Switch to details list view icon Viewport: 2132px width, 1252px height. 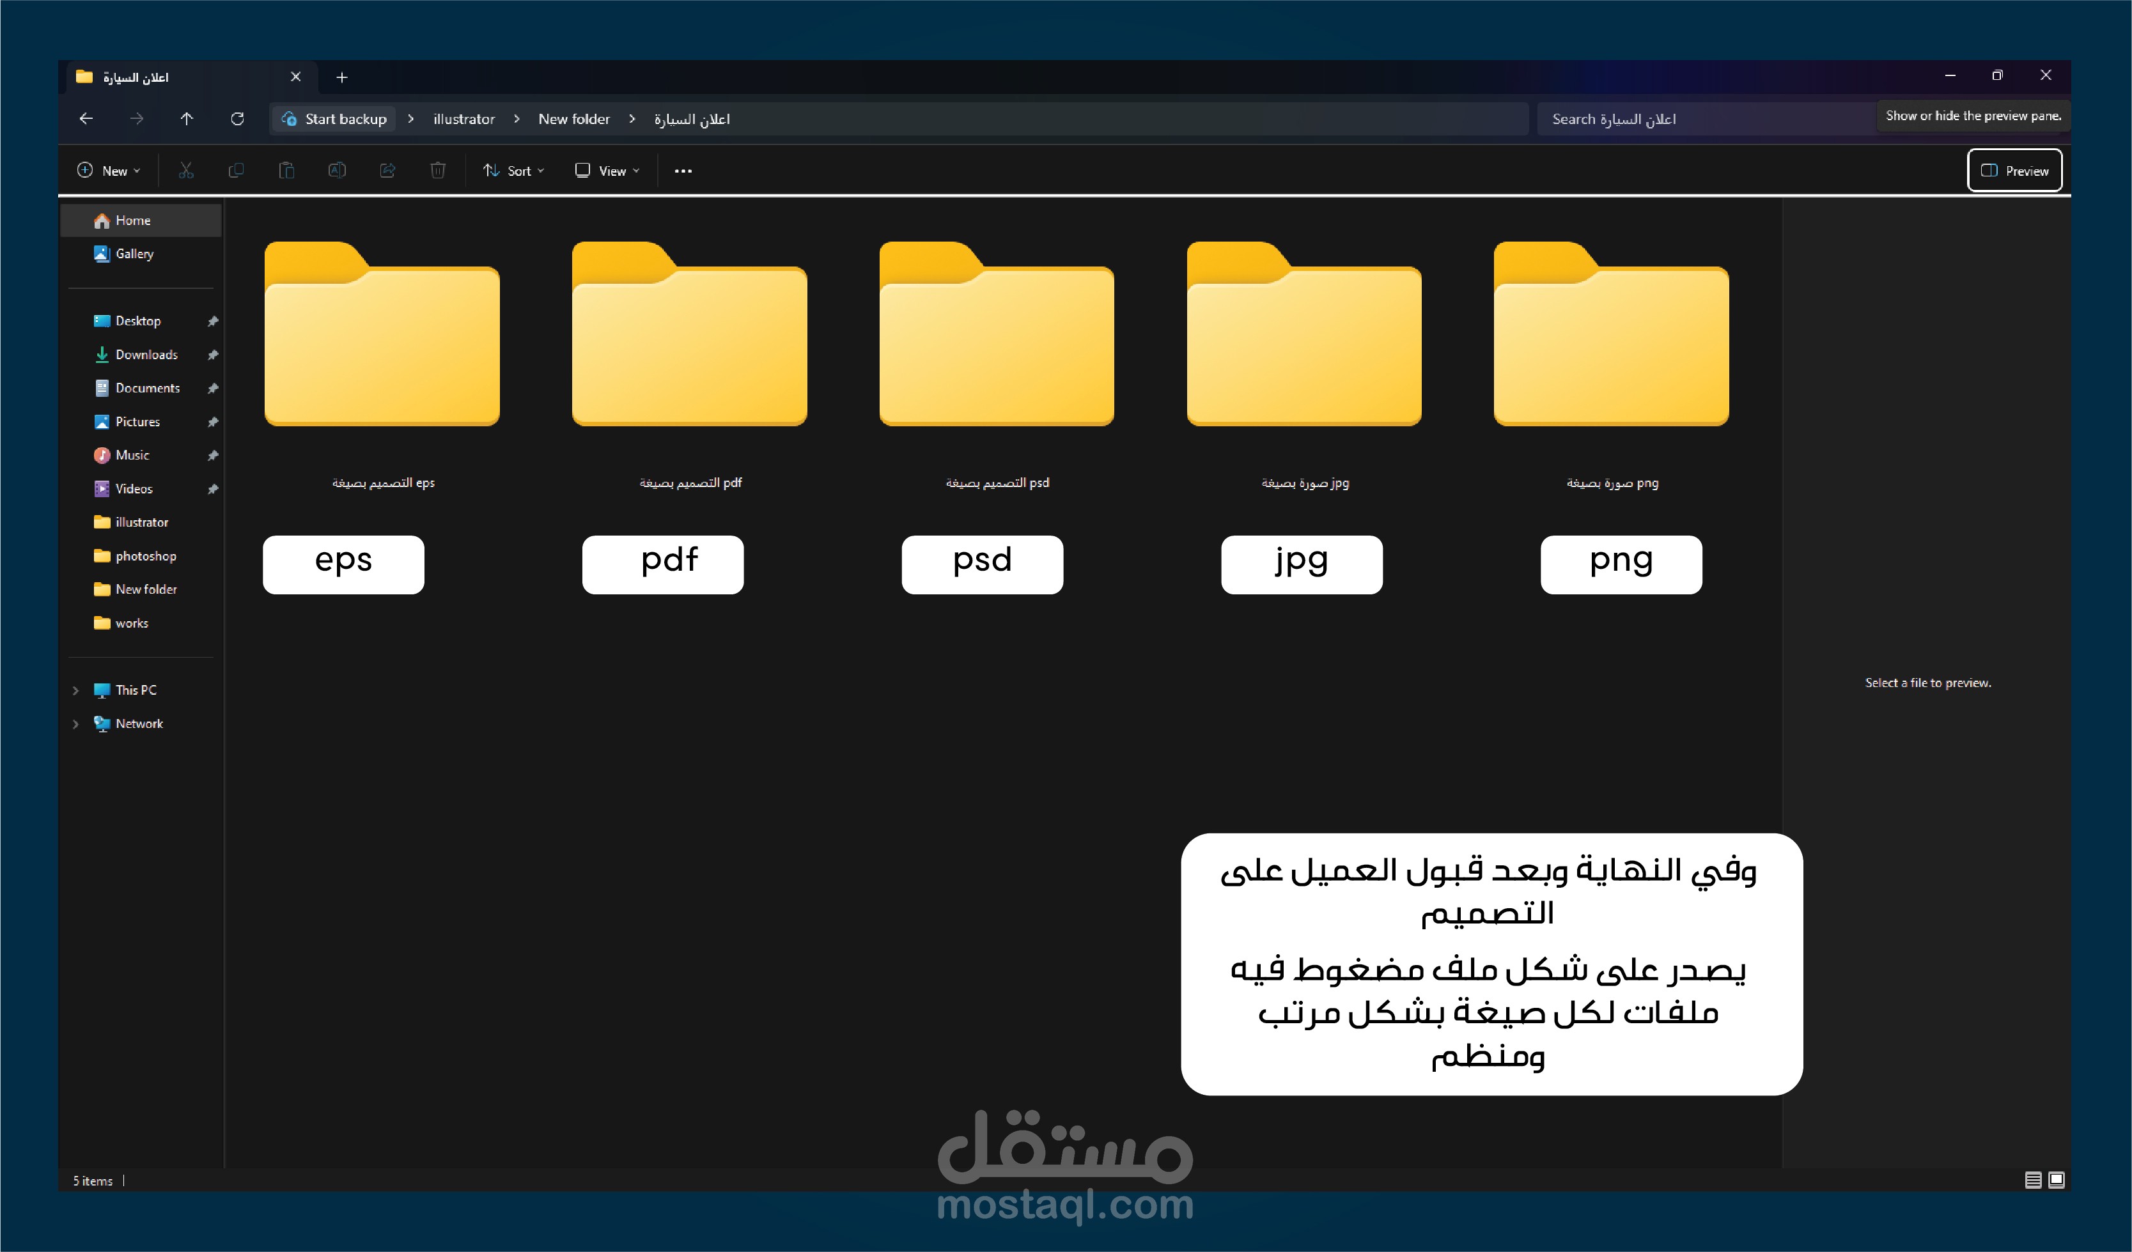[x=2033, y=1180]
